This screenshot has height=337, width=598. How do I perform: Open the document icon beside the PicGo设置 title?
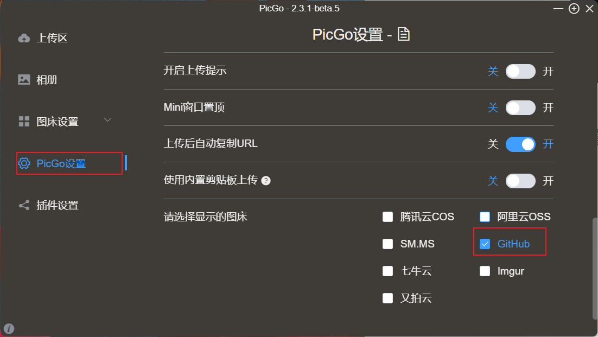(x=404, y=35)
